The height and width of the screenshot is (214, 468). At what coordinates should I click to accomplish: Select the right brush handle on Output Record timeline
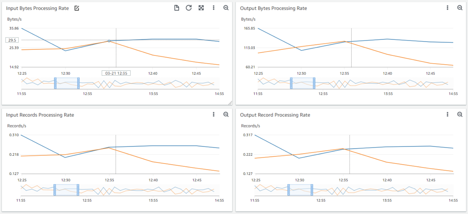(312, 190)
